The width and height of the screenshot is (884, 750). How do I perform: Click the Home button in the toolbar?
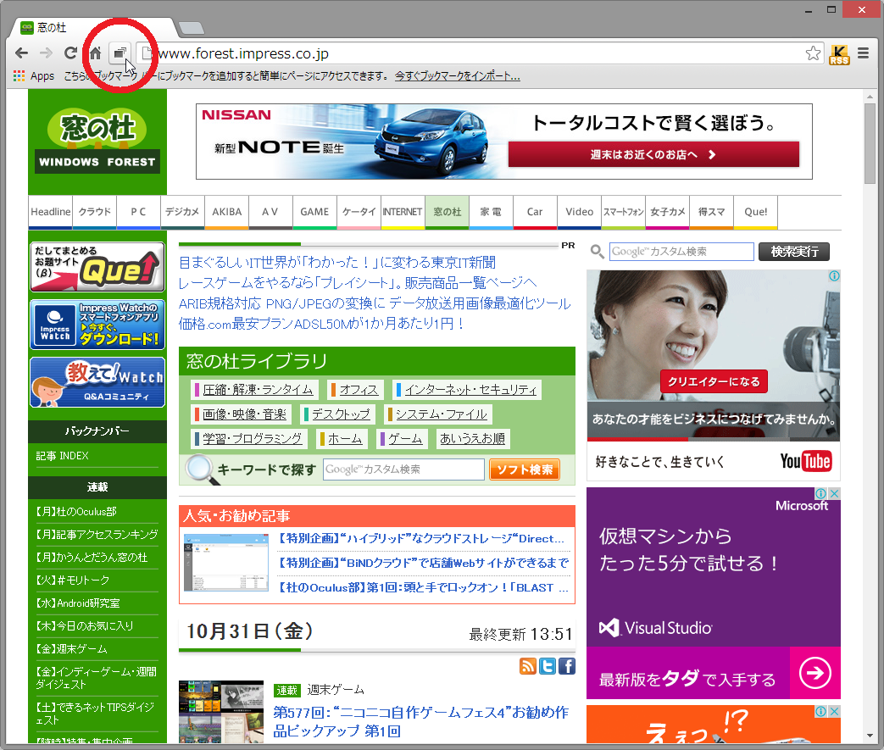point(94,52)
